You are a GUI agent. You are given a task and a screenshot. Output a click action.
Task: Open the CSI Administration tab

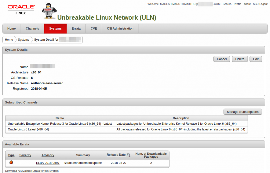[x=120, y=29]
